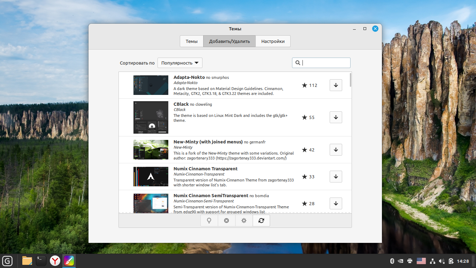
Task: Click the theme search field
Action: [x=325, y=63]
